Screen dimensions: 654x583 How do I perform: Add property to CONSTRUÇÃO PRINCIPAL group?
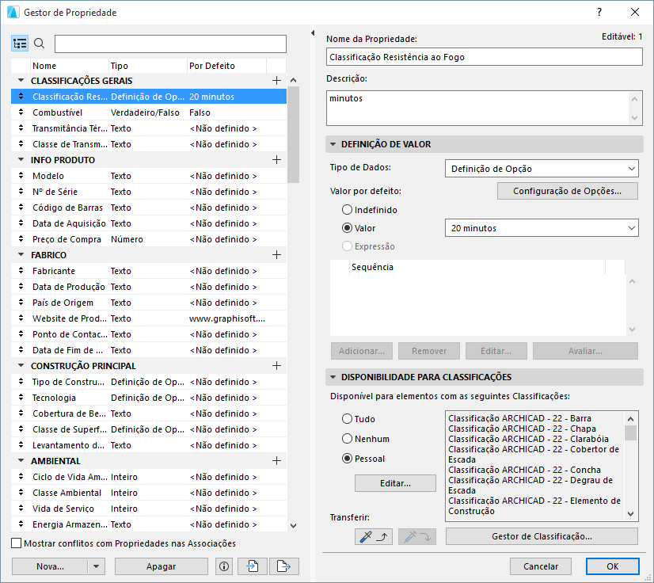click(276, 366)
